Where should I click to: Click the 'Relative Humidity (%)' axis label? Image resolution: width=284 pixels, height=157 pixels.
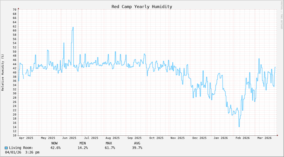(x=3, y=72)
